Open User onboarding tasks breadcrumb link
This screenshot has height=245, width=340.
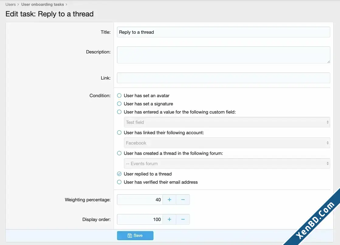(43, 4)
